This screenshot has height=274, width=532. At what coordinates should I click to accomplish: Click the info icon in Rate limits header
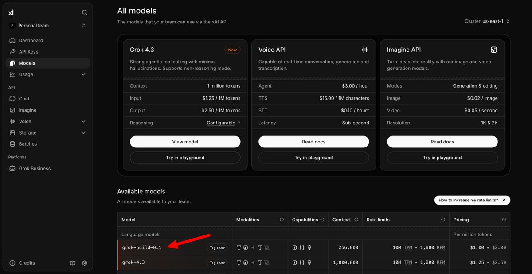[x=442, y=220]
